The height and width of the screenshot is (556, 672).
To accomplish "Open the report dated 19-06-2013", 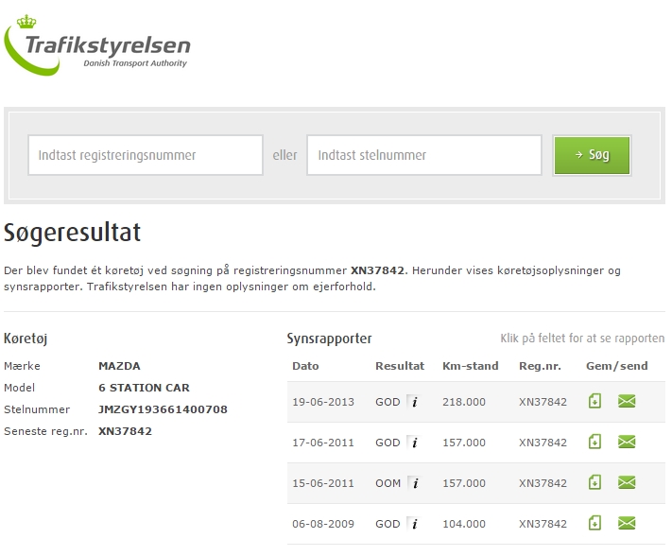I will coord(323,402).
